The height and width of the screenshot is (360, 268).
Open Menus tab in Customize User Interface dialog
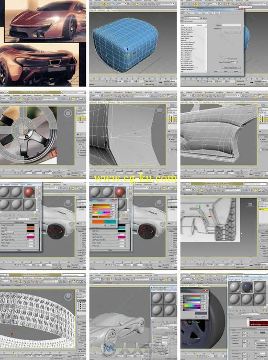tap(210, 13)
